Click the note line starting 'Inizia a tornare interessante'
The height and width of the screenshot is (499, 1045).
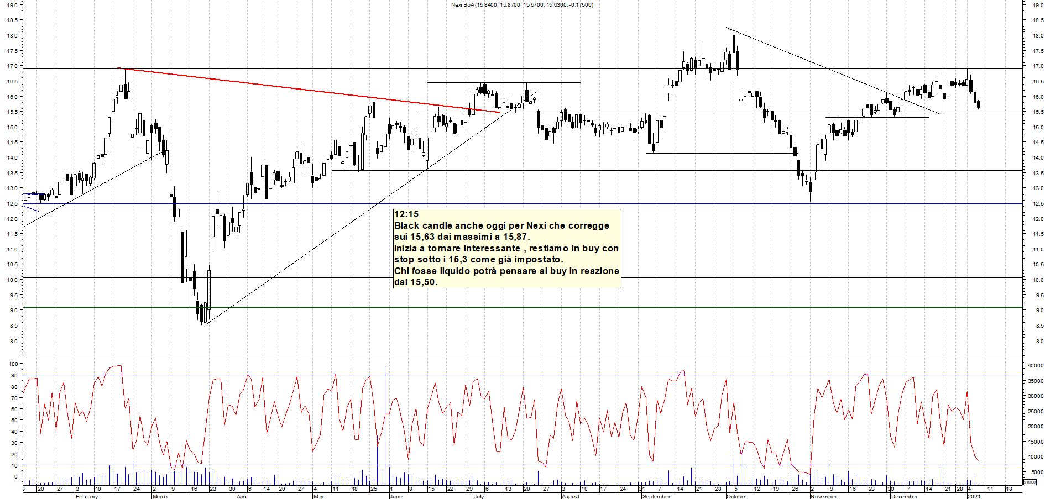(x=506, y=248)
